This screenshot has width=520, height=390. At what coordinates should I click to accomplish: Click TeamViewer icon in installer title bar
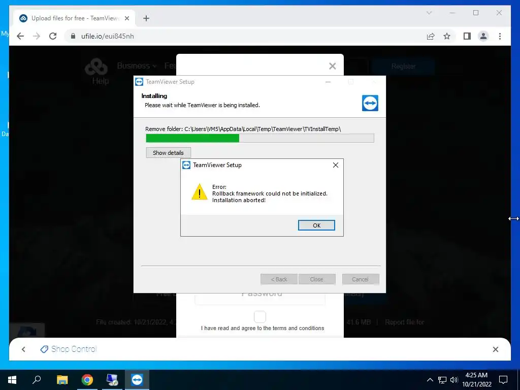pos(139,82)
